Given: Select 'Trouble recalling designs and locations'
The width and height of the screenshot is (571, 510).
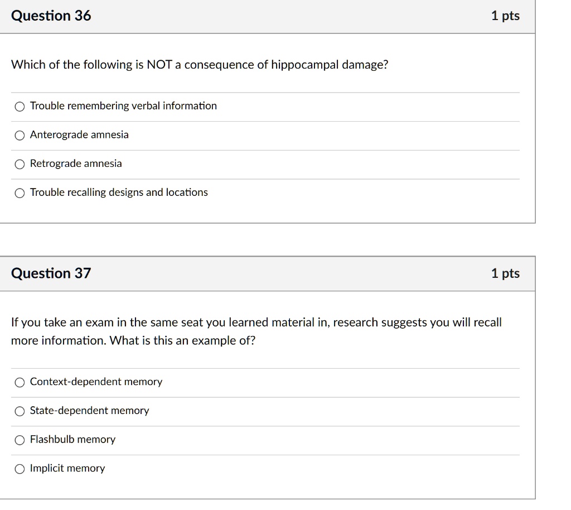Looking at the screenshot, I should 20,193.
